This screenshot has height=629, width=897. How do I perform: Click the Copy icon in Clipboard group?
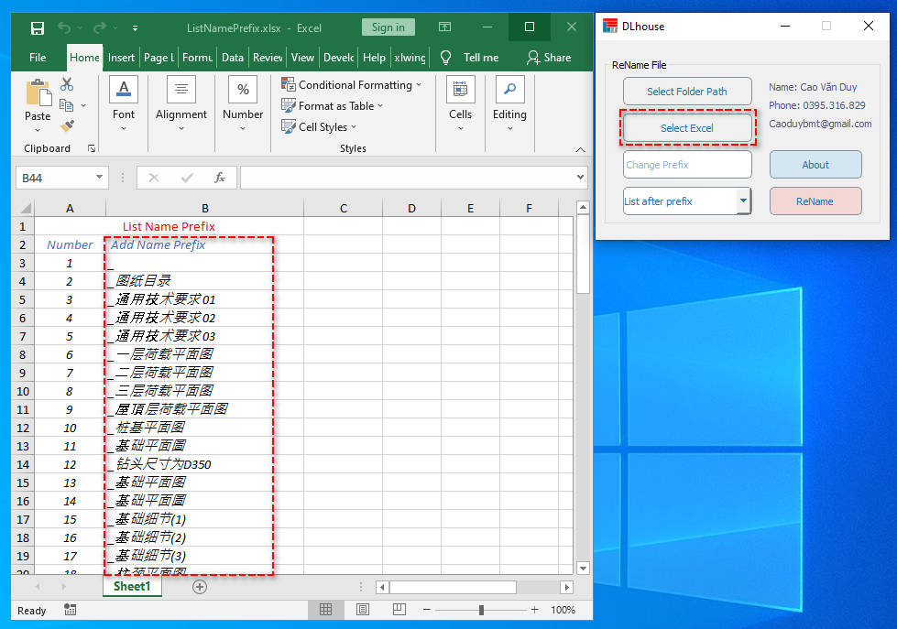(68, 105)
